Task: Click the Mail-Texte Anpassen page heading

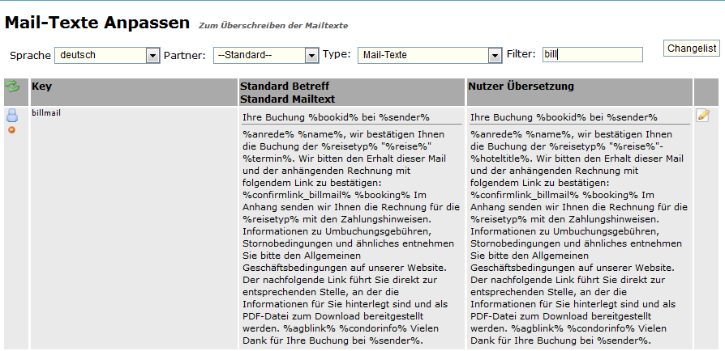Action: point(97,22)
